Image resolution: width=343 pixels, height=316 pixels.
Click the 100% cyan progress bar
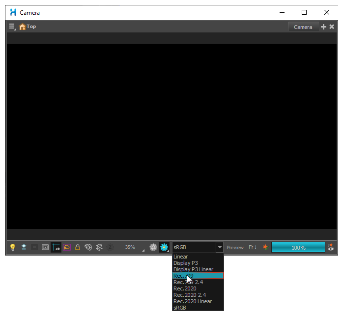point(298,248)
